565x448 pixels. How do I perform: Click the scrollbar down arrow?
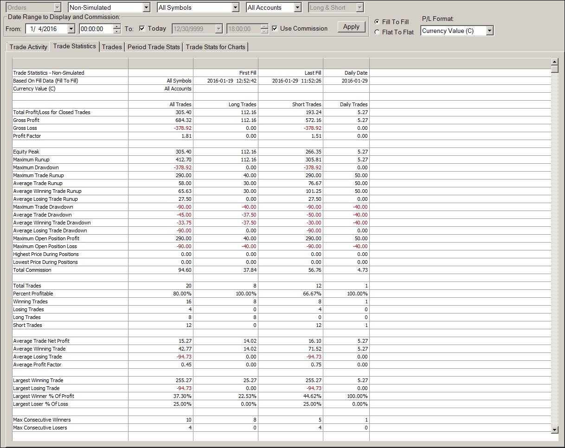[x=554, y=430]
